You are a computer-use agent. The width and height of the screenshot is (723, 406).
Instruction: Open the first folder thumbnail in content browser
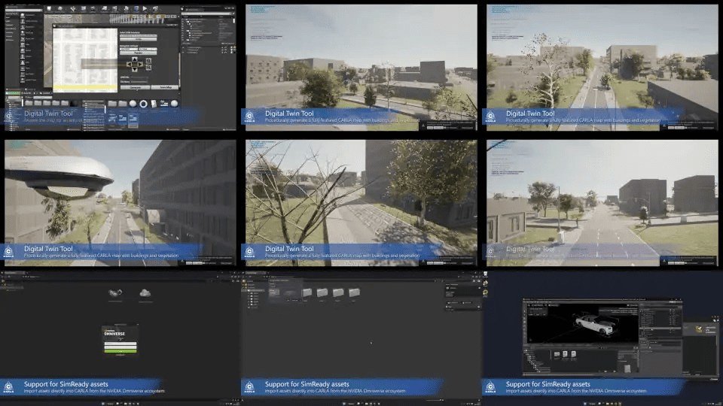tap(307, 292)
